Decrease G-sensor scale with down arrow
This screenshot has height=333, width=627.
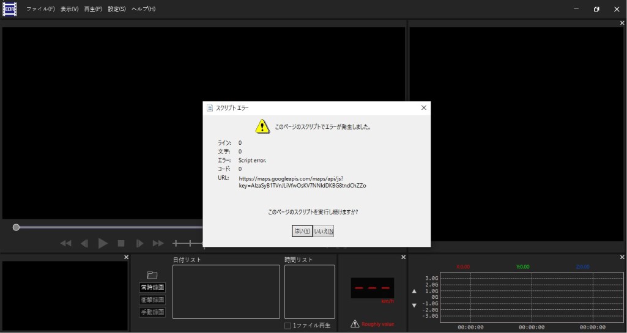click(x=414, y=306)
